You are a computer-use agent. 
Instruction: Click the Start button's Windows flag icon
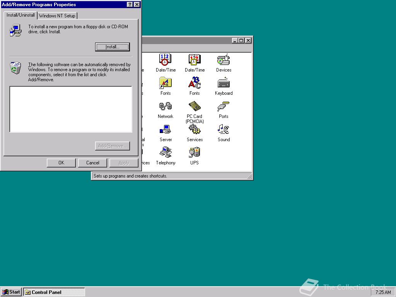[x=5, y=292]
